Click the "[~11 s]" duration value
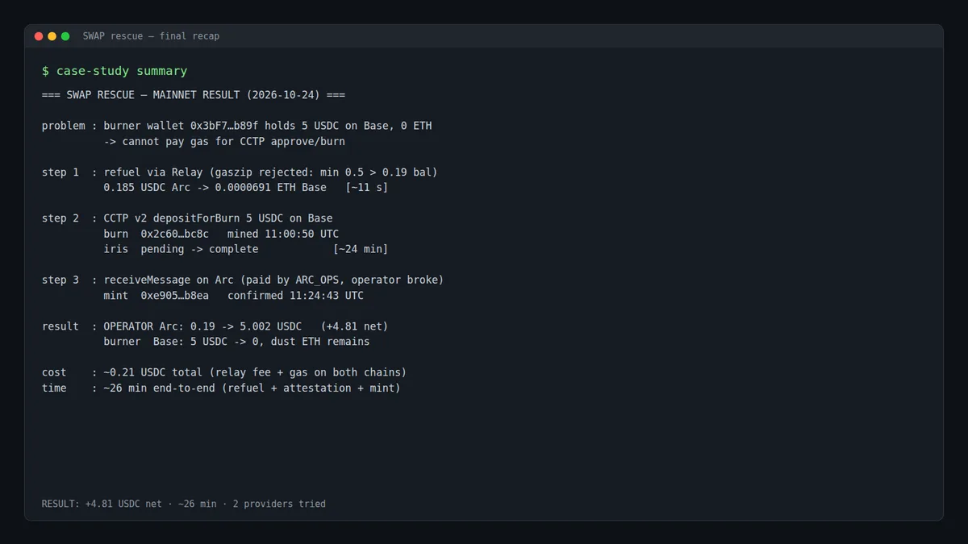This screenshot has height=544, width=968. [367, 188]
